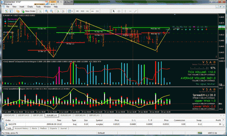
Task: Click the chart shift triangle marker
Action: click(175, 14)
